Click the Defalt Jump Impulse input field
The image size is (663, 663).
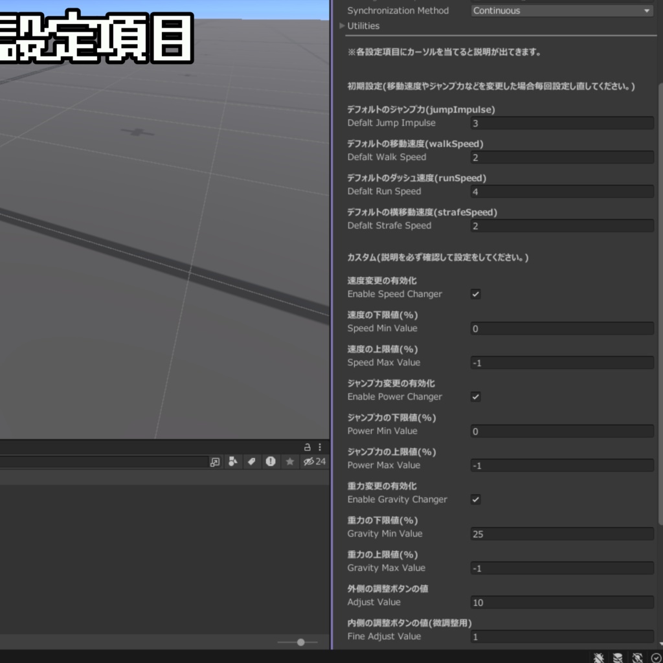(561, 123)
